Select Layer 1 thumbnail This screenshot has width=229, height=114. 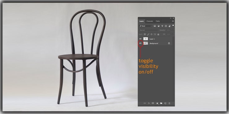click(145, 39)
